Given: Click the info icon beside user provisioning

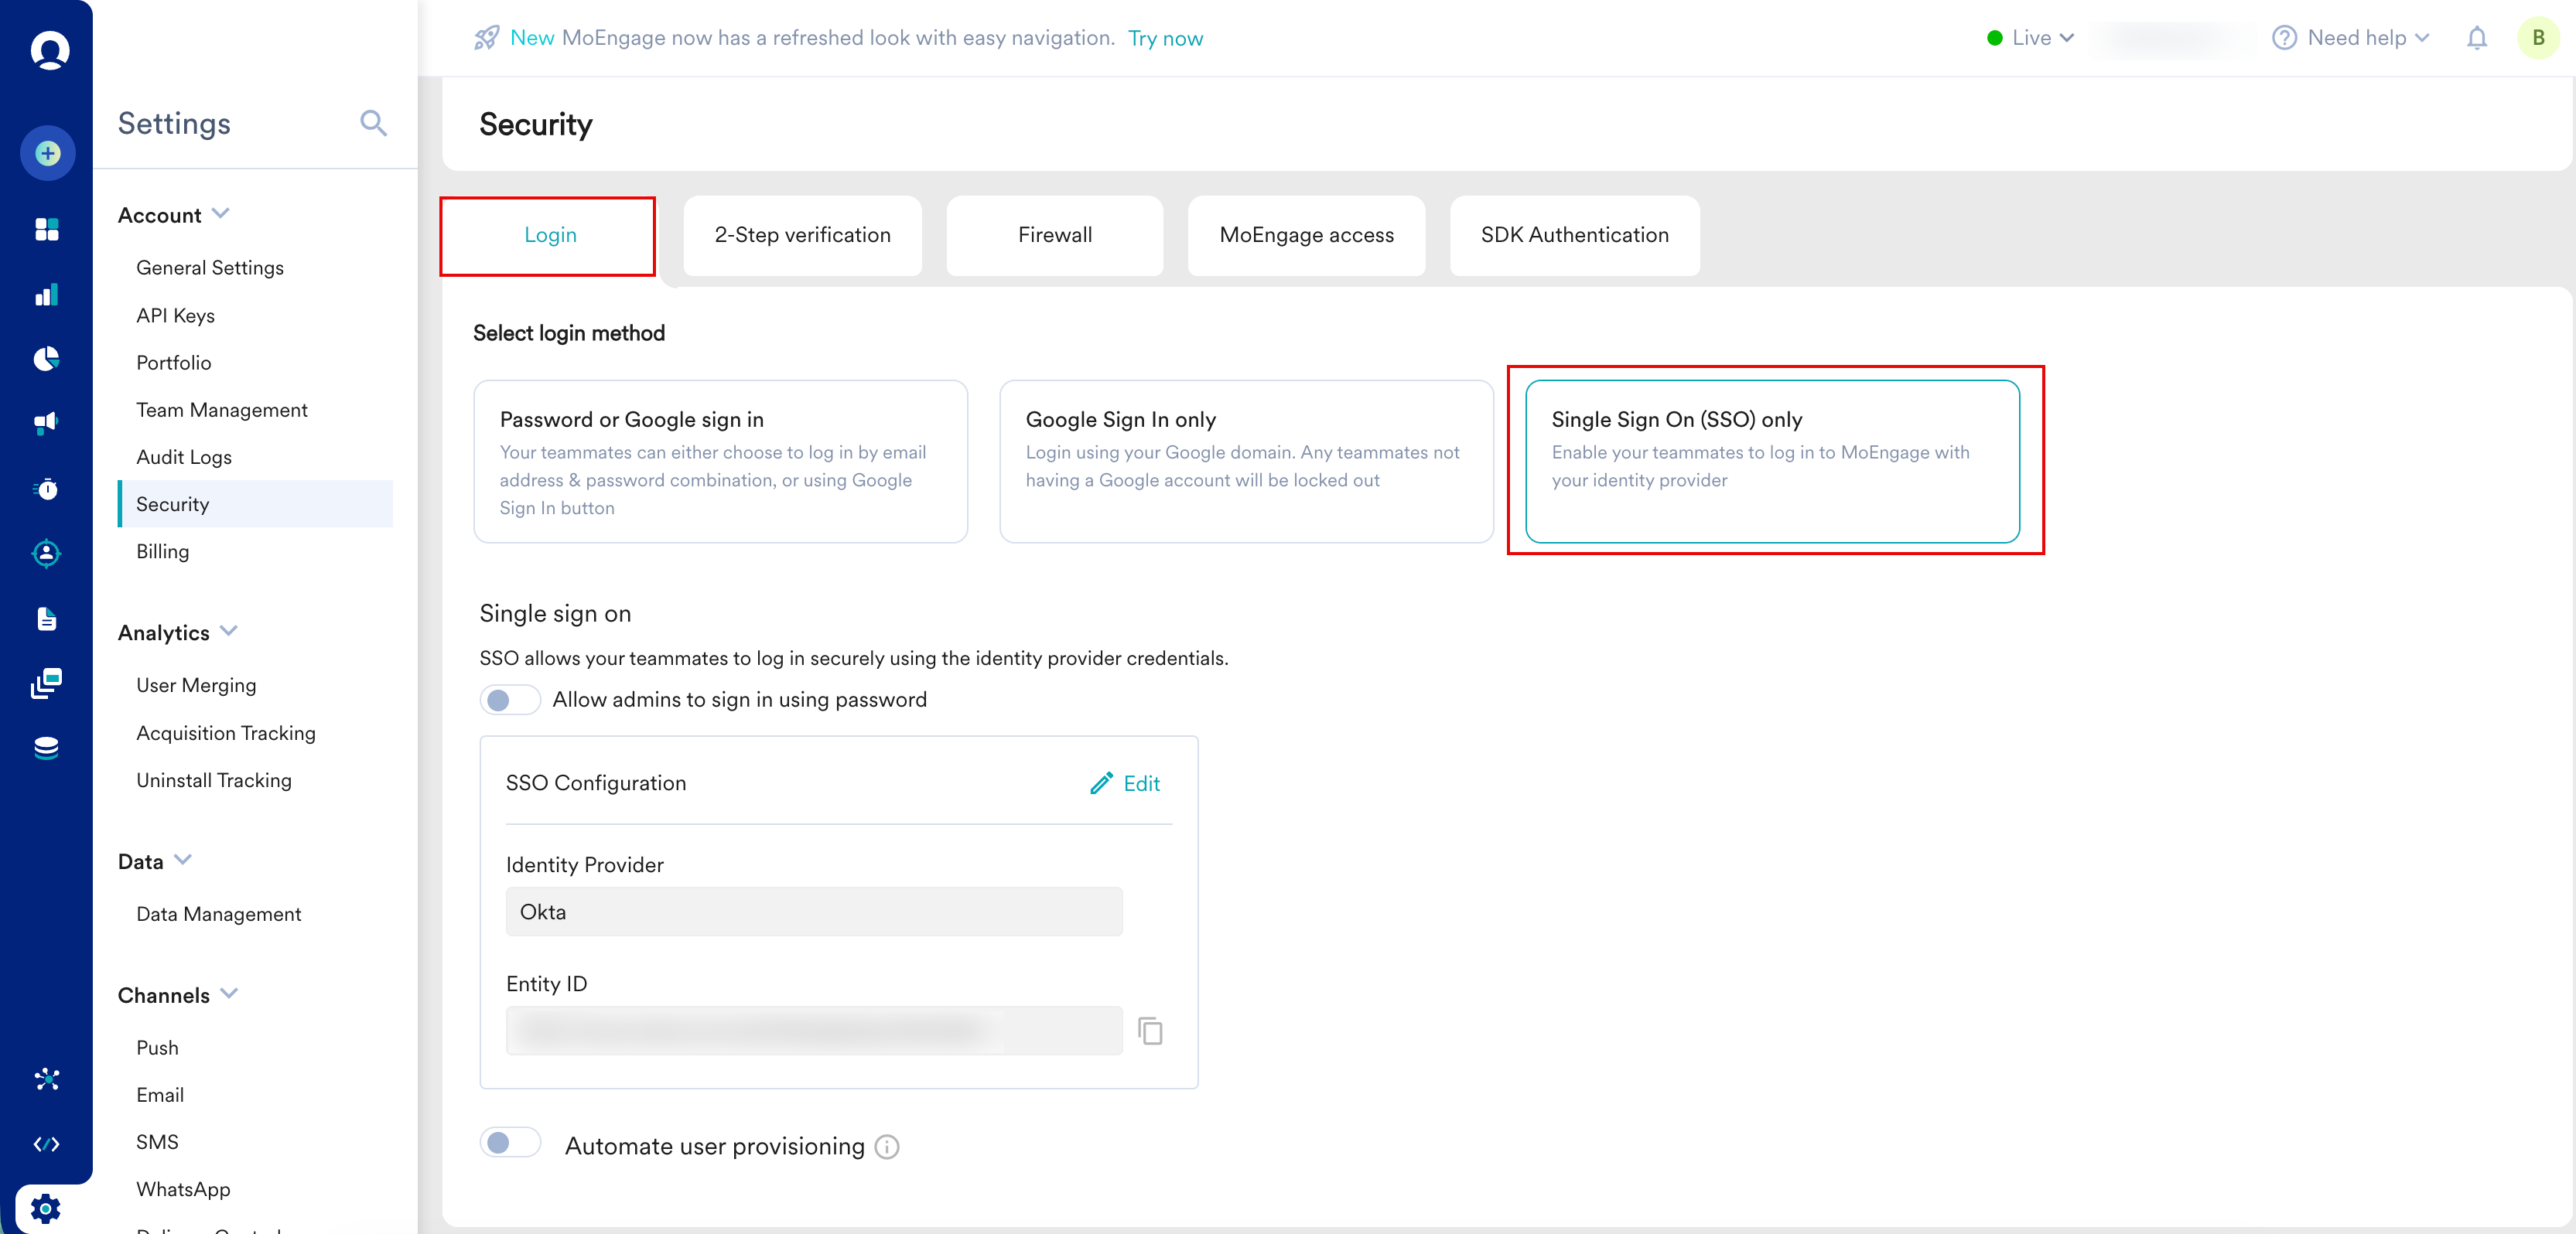Looking at the screenshot, I should [887, 1146].
